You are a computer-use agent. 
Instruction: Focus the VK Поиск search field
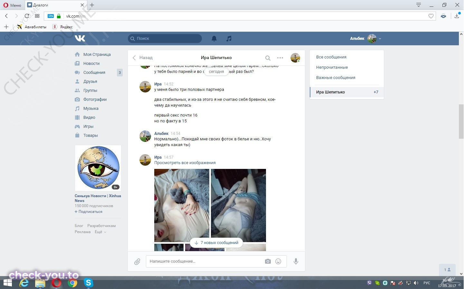pos(165,39)
